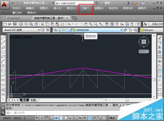This screenshot has width=164, height=121.
Task: Click the Rotate modify tool
Action: 160,66
